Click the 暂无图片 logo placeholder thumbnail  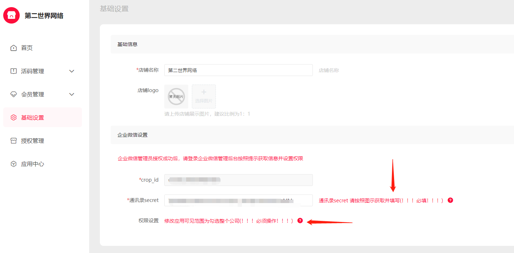click(x=176, y=96)
